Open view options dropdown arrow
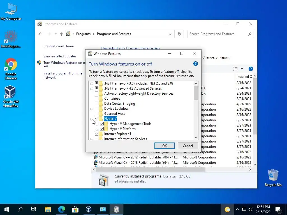287x215 pixels. [x=242, y=69]
